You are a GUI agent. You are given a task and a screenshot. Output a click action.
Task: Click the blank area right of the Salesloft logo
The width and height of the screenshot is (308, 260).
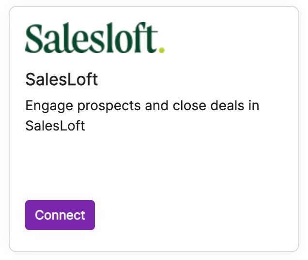click(228, 38)
